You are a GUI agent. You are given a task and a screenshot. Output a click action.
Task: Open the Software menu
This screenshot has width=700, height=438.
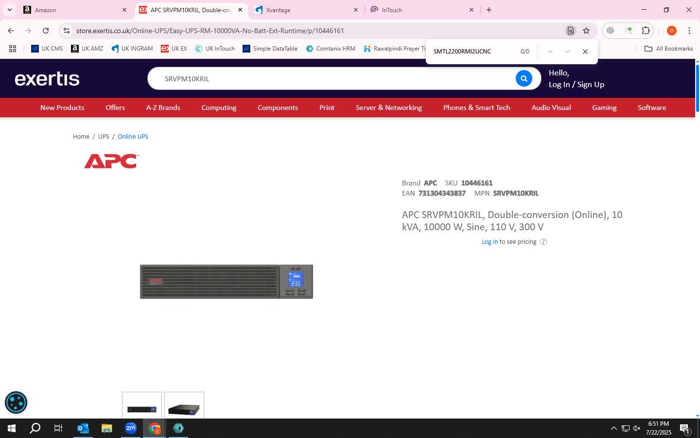[x=652, y=108]
